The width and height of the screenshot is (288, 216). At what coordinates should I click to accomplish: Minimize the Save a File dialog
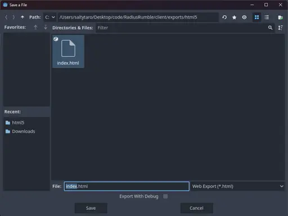(252, 5)
